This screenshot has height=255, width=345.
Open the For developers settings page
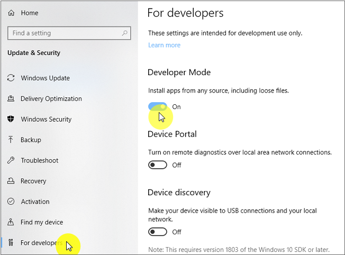[x=41, y=243]
